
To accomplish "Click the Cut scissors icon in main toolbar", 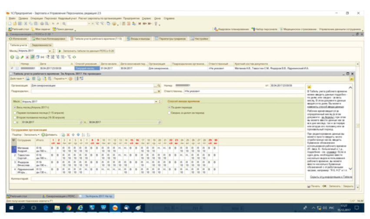I will (x=26, y=23).
